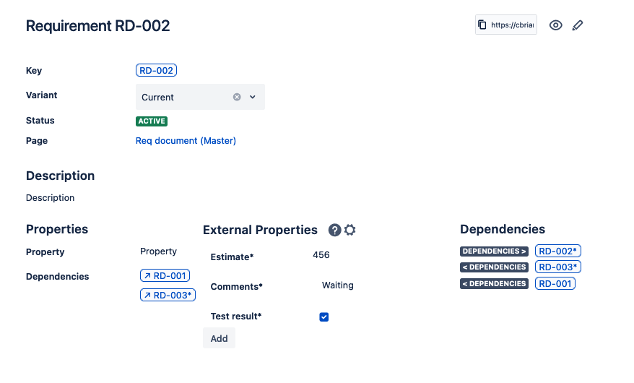Toggle the Test result checkbox
The height and width of the screenshot is (383, 634).
[x=324, y=317]
